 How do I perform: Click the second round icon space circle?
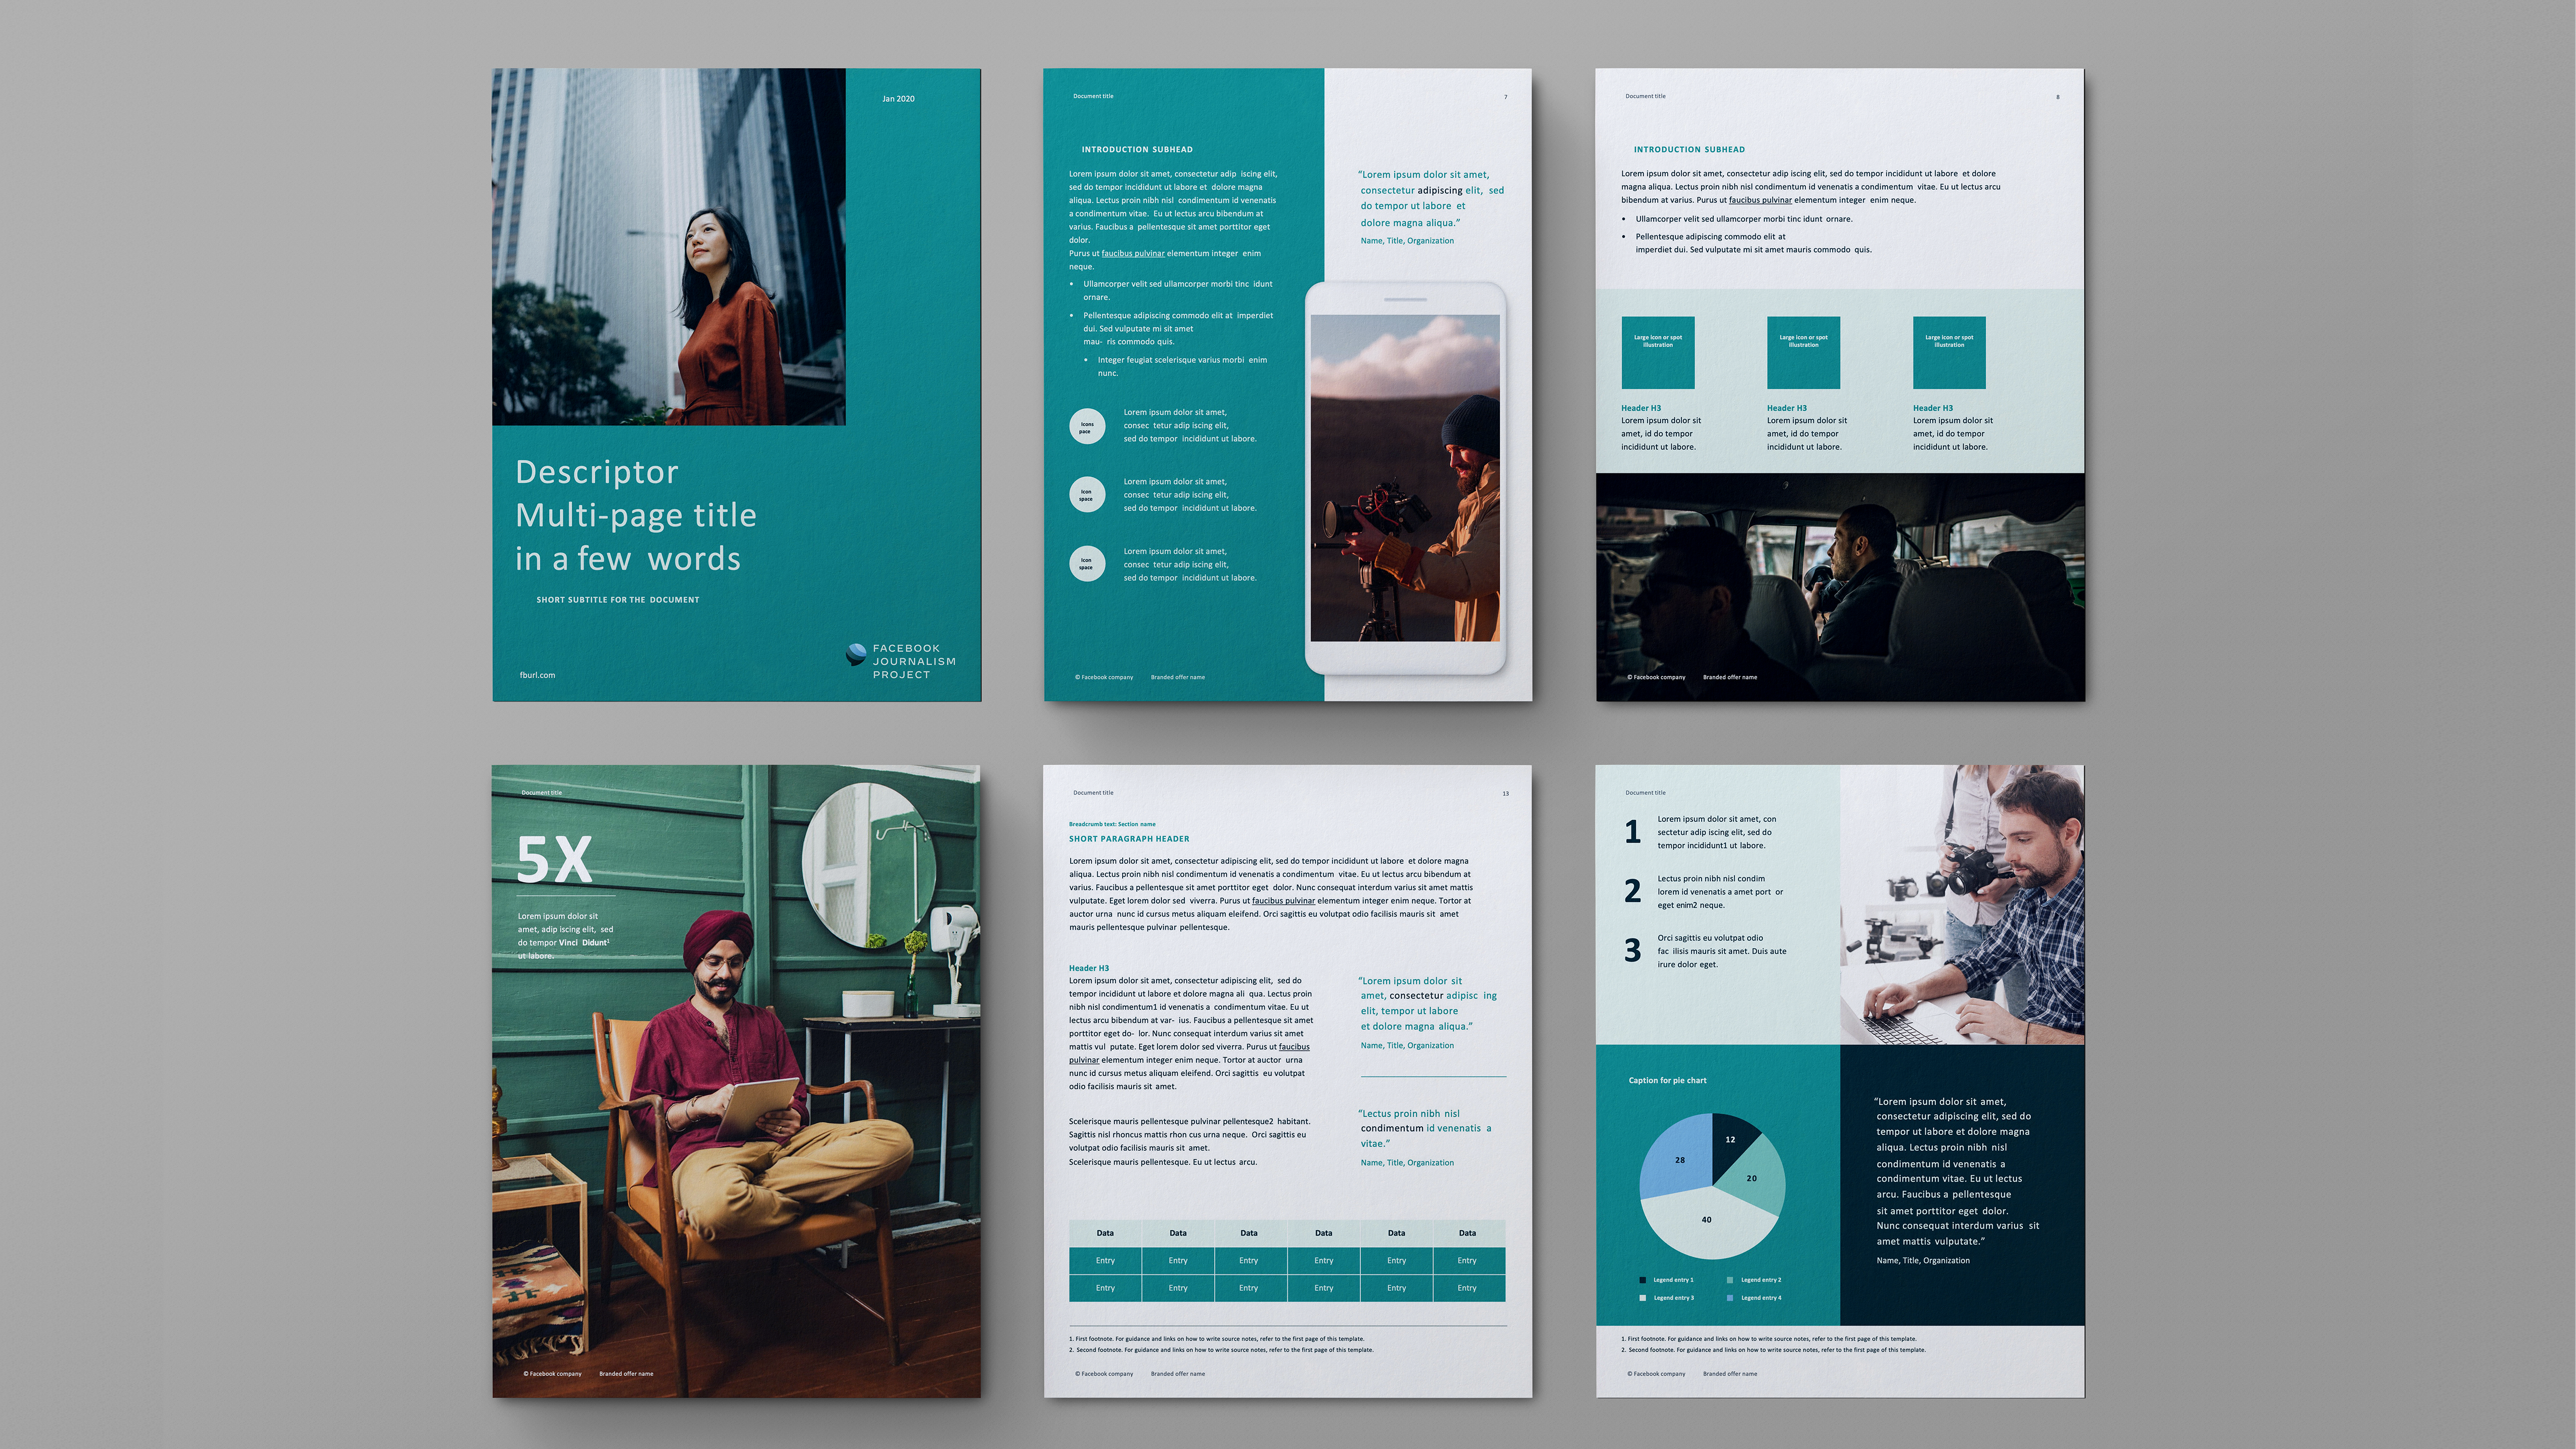[x=1087, y=495]
